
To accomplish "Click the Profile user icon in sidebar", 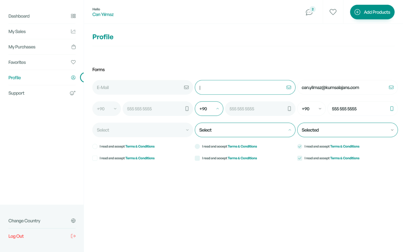I will [x=73, y=78].
